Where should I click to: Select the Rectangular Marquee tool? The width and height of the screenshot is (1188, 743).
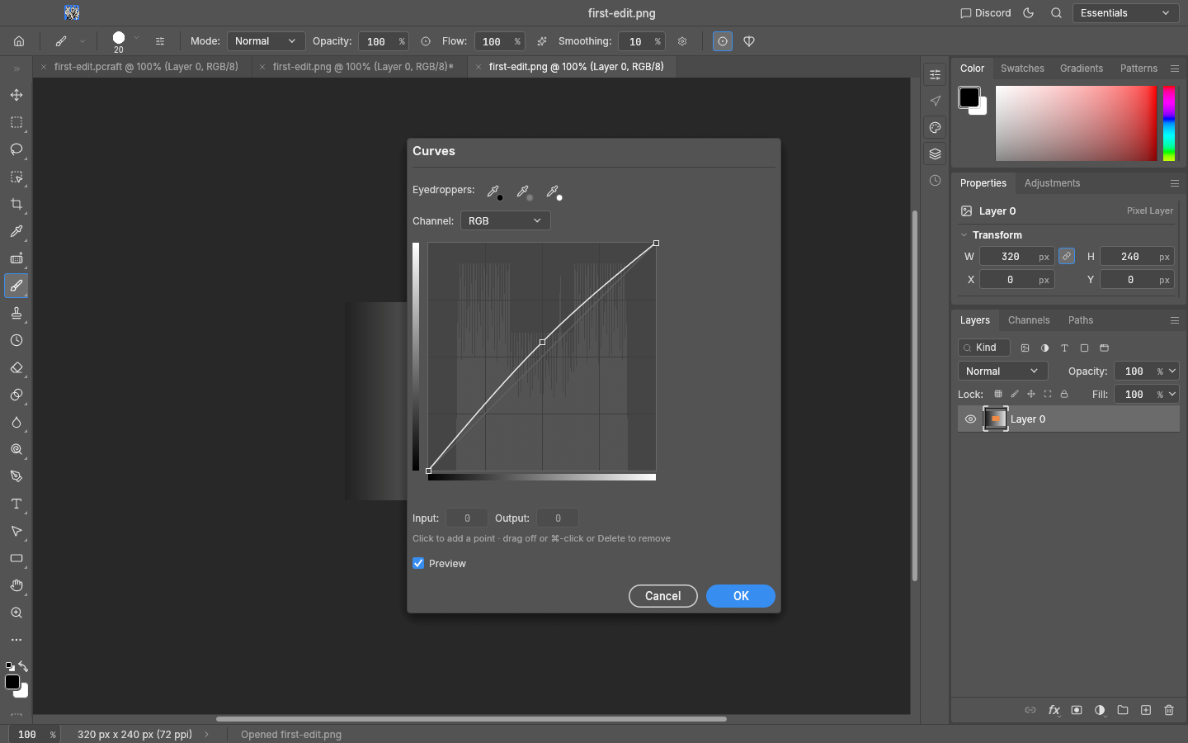tap(16, 122)
